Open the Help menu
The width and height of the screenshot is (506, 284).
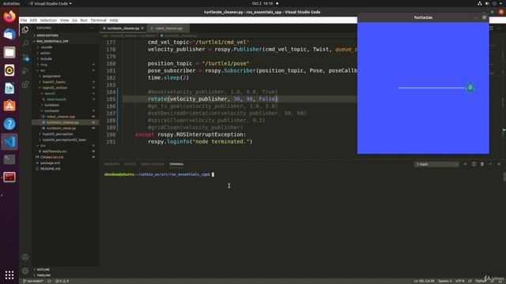click(114, 20)
